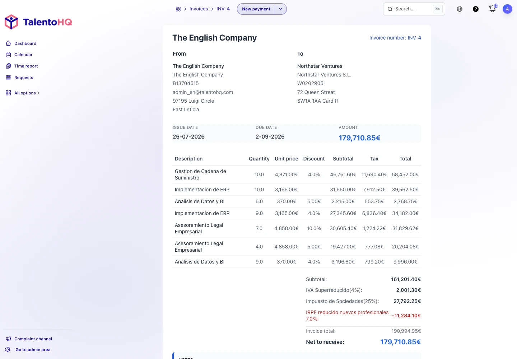Click the INV-4 breadcrumb
Viewport: 517px width, 359px height.
pyautogui.click(x=223, y=9)
